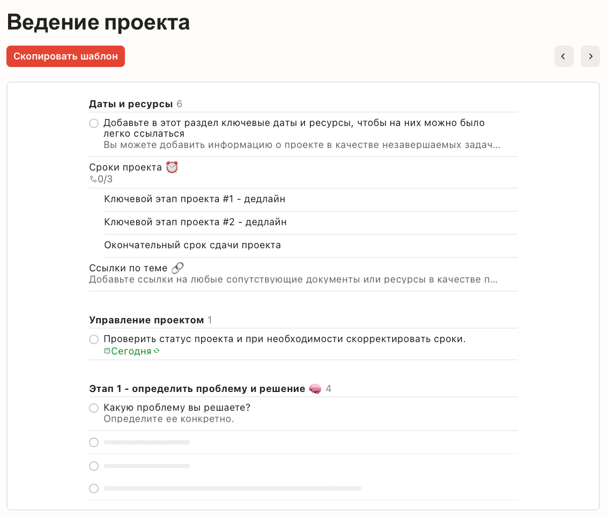Expand the "0/3" subtask counter under Сроки проекта
This screenshot has height=518, width=608.
pyautogui.click(x=102, y=179)
